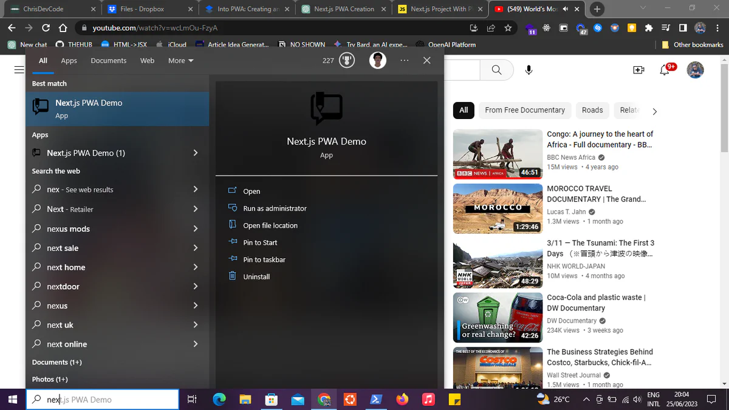Expand the More filter dropdown
Image resolution: width=729 pixels, height=410 pixels.
180,61
